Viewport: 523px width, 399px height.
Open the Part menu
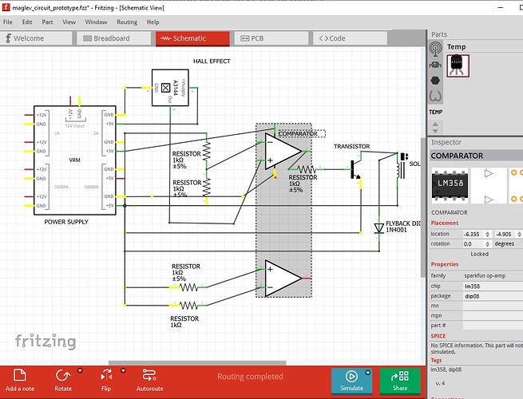47,22
